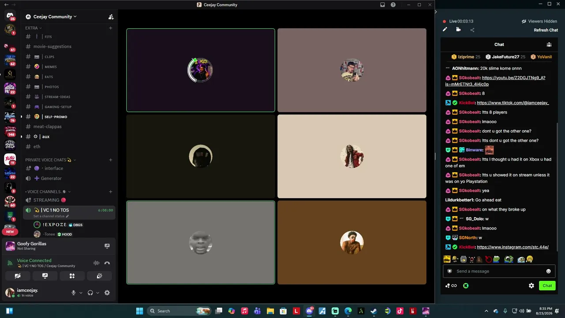The height and width of the screenshot is (318, 565).
Task: Open the soundboard button
Action: click(x=99, y=276)
